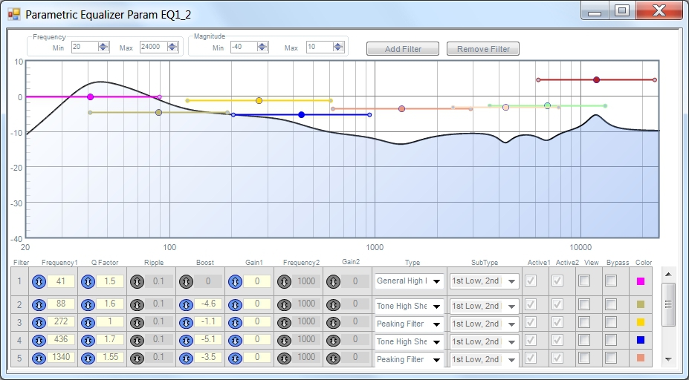
Task: Click the Frequency1 knob for filter 1
Action: tap(39, 281)
